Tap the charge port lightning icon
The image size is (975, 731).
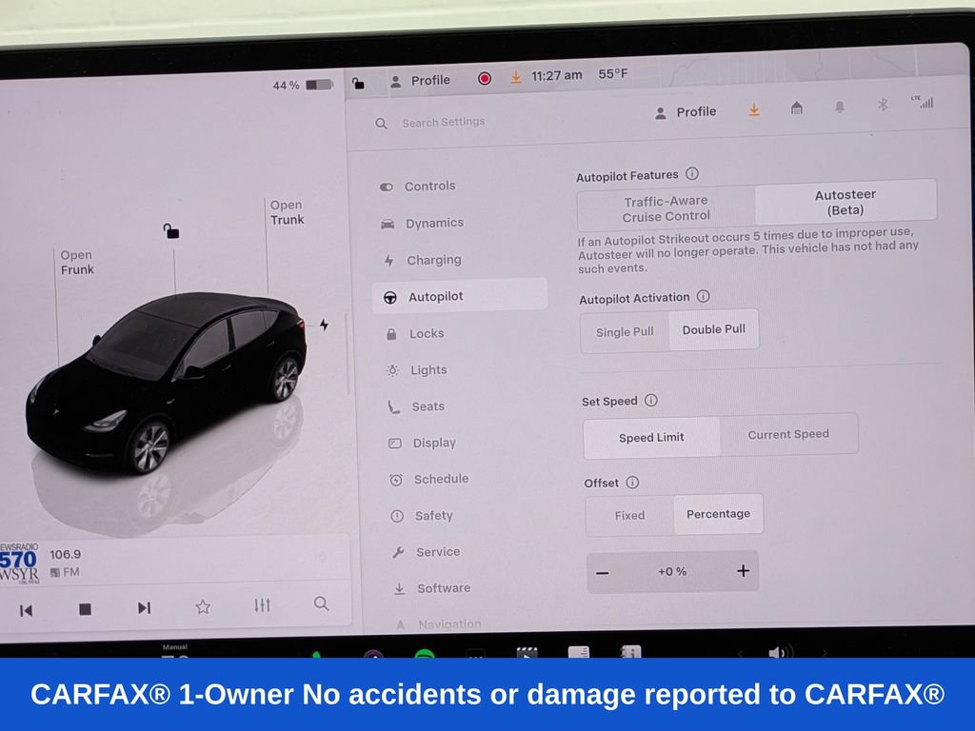tap(324, 325)
